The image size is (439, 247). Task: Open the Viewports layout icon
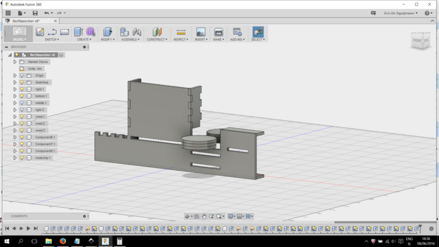pyautogui.click(x=248, y=216)
